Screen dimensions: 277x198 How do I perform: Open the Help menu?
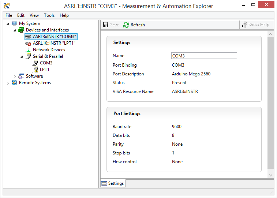(x=64, y=15)
